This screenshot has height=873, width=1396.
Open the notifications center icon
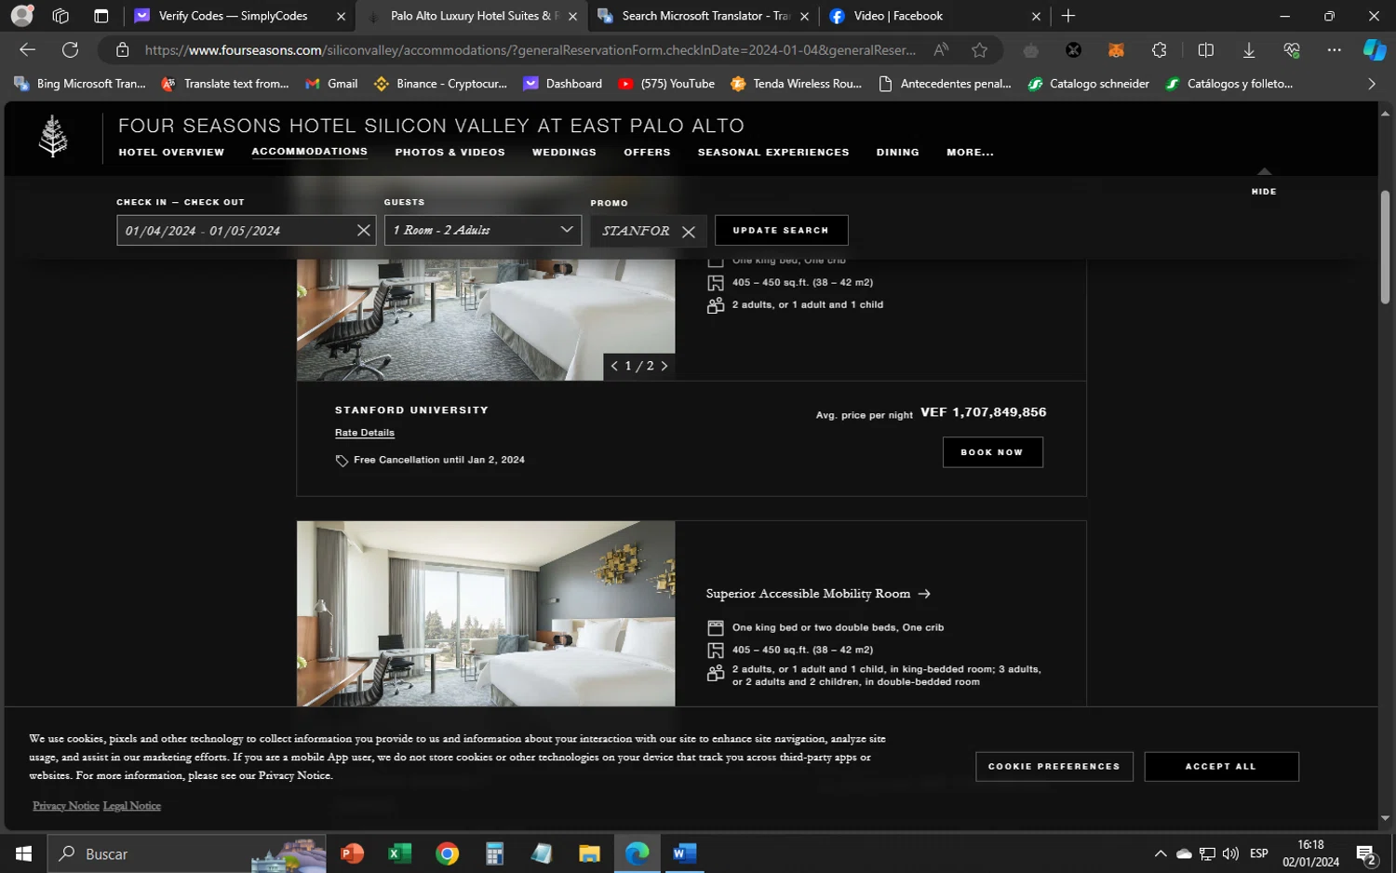click(1365, 853)
